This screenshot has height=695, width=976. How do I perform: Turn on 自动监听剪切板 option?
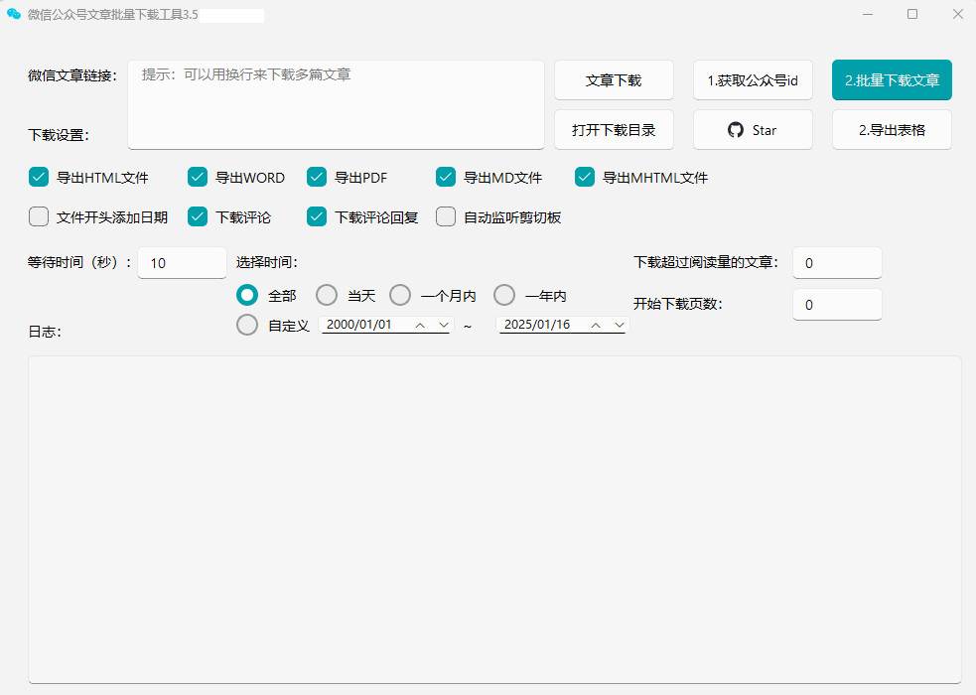coord(446,216)
